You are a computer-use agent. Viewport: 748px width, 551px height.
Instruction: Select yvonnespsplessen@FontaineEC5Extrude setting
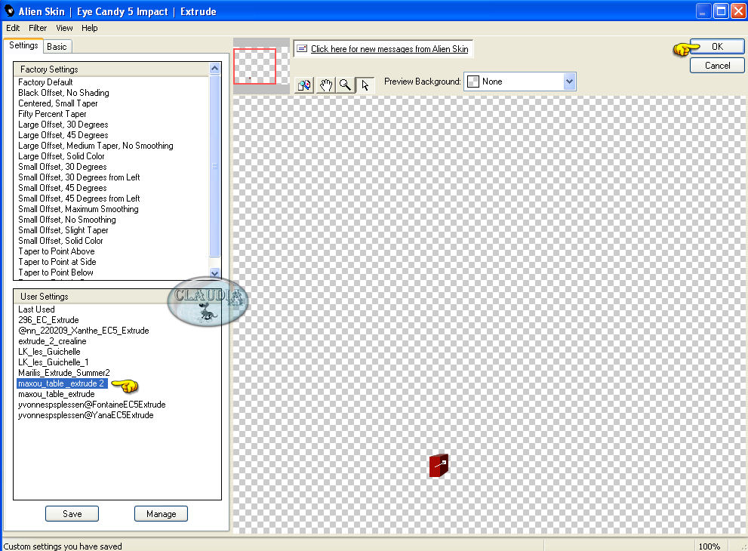[91, 405]
